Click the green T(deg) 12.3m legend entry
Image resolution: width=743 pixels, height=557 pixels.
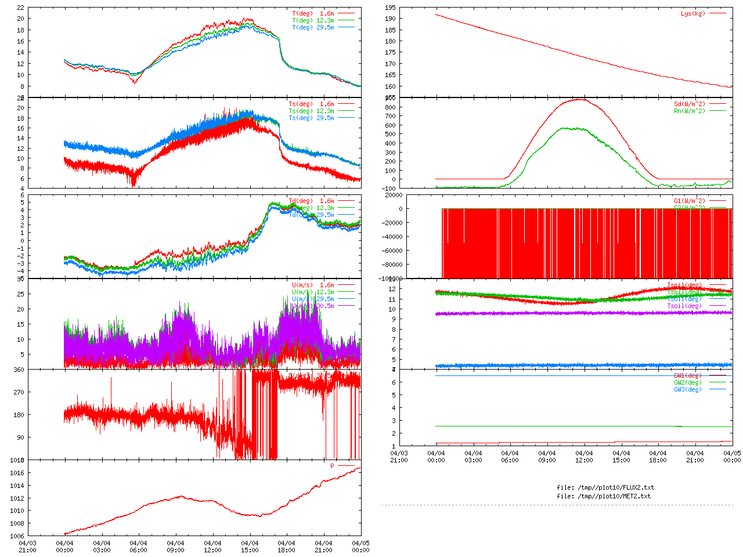coord(313,20)
